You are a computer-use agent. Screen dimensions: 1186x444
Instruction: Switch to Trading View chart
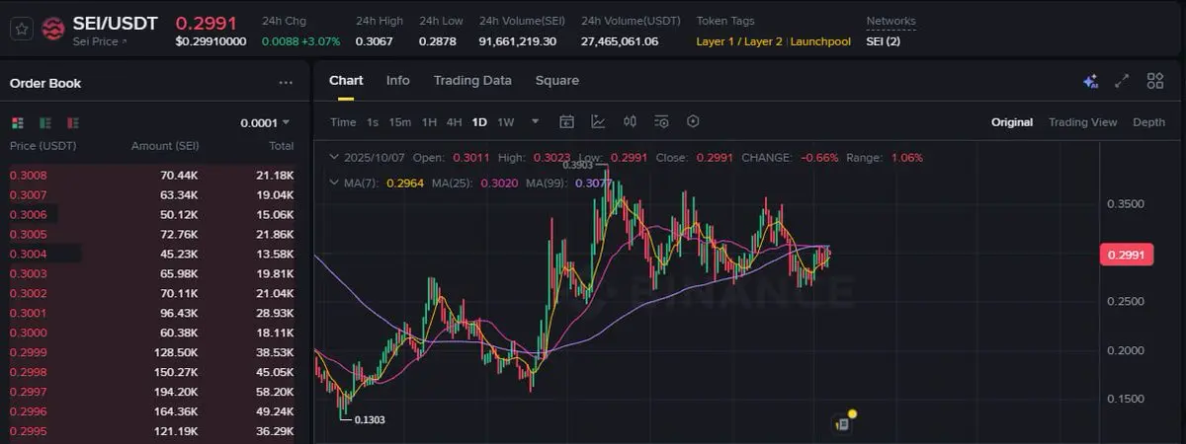[1082, 122]
